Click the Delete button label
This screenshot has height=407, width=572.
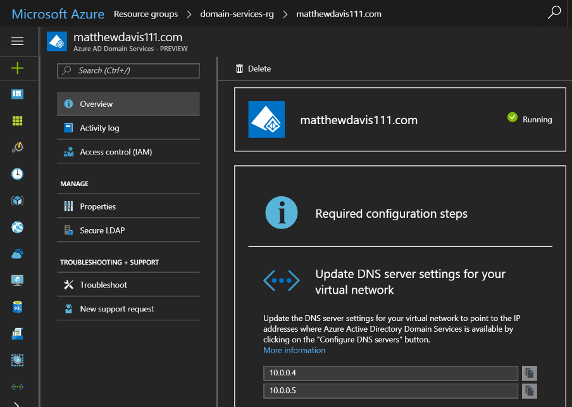coord(259,68)
